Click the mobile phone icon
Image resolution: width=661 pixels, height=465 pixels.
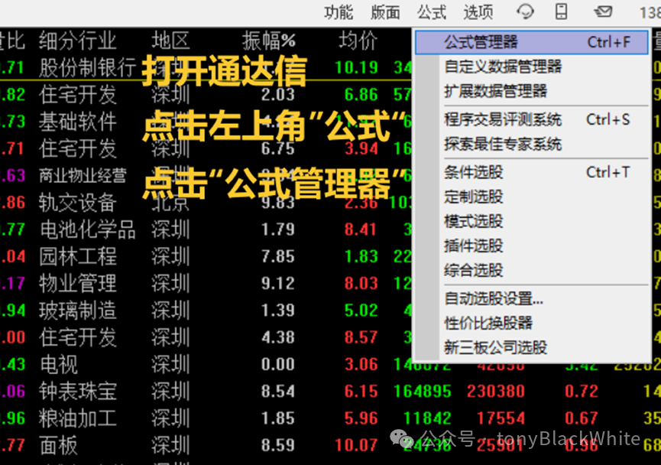coord(561,11)
